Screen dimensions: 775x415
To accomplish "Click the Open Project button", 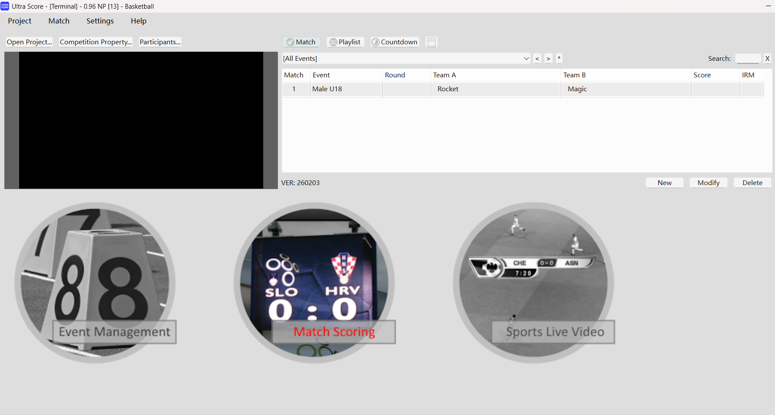I will [x=29, y=42].
